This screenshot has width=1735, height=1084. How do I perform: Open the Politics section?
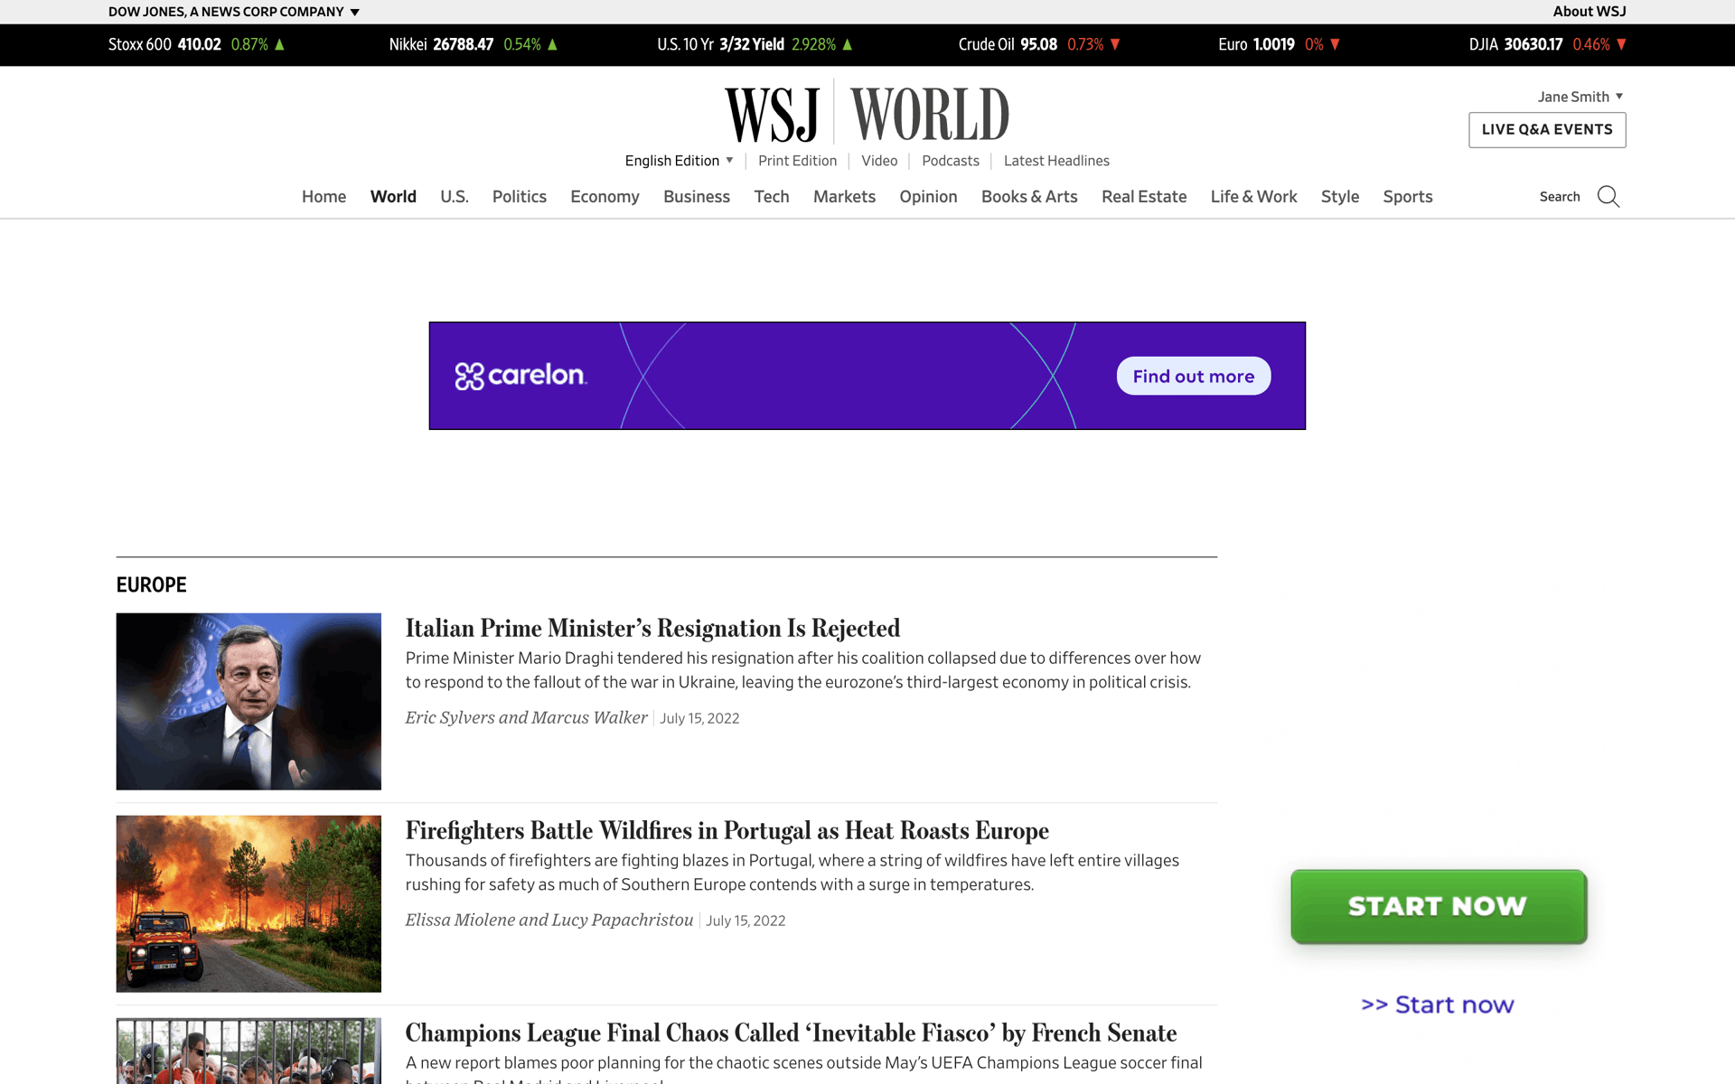pyautogui.click(x=520, y=197)
